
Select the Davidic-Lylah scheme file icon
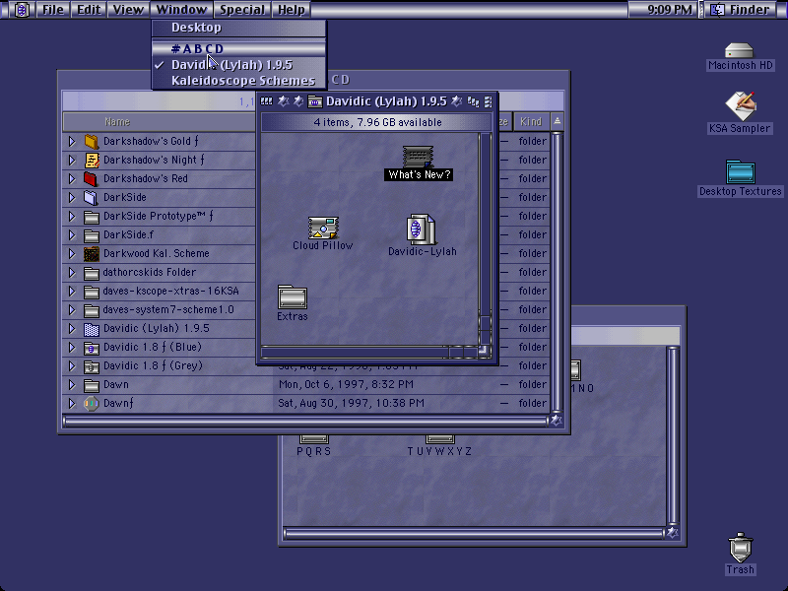pos(421,230)
